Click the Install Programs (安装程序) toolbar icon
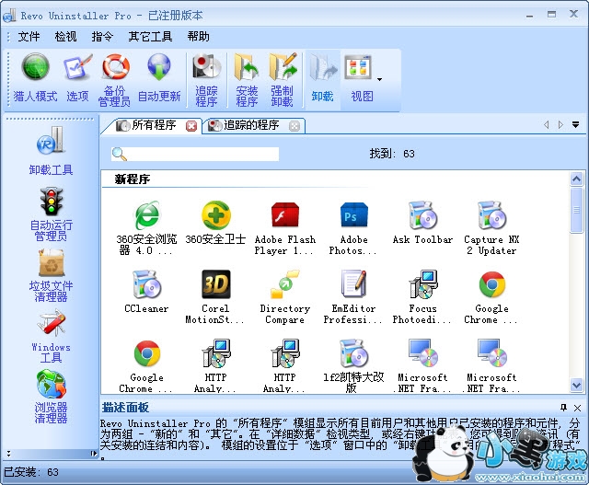Viewport: 589px width, 485px height. tap(247, 78)
